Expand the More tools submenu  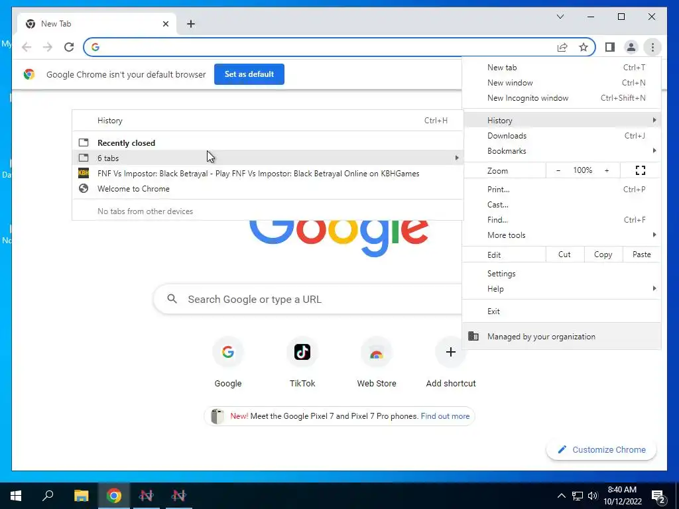pos(561,235)
